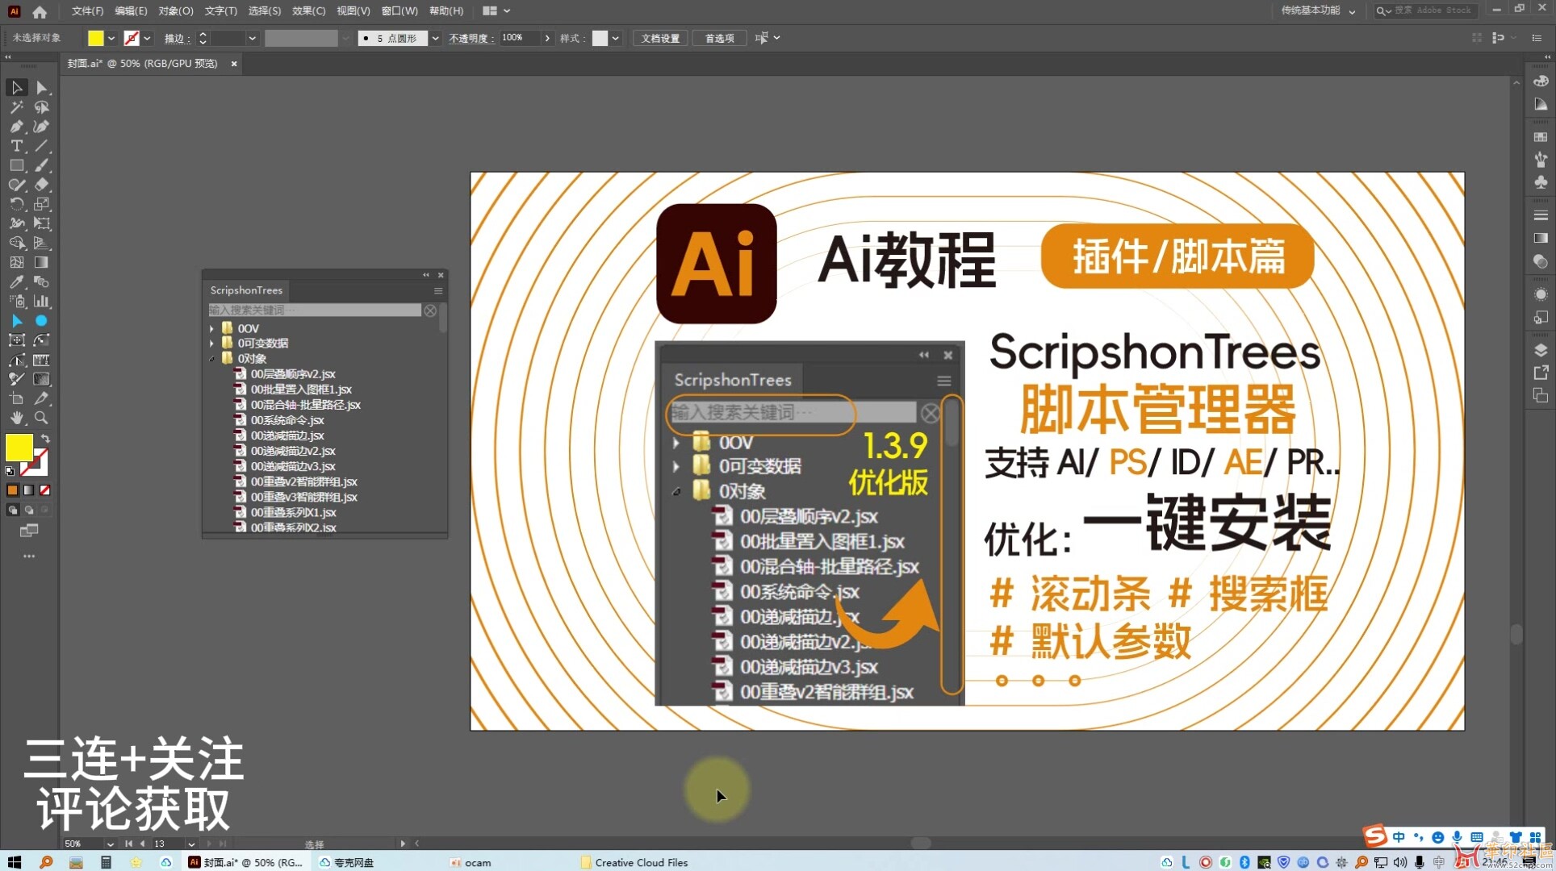Viewport: 1556px width, 871px height.
Task: Go to next artboard button
Action: coord(208,844)
